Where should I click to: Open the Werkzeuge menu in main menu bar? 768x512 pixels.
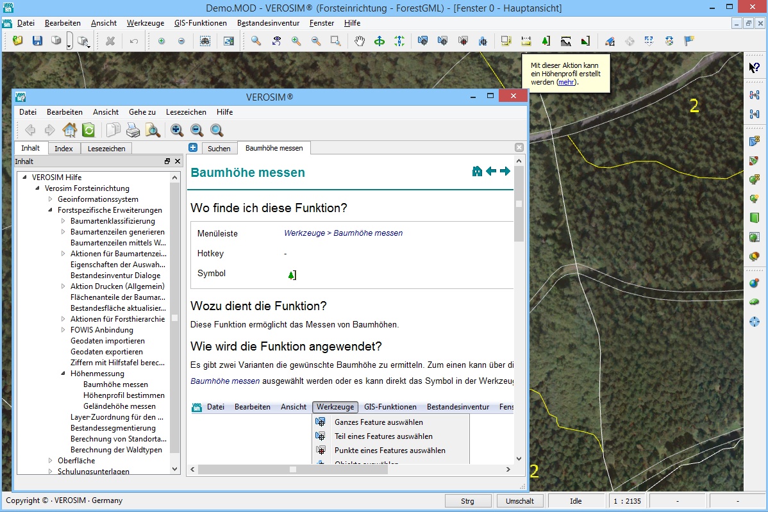coord(146,23)
